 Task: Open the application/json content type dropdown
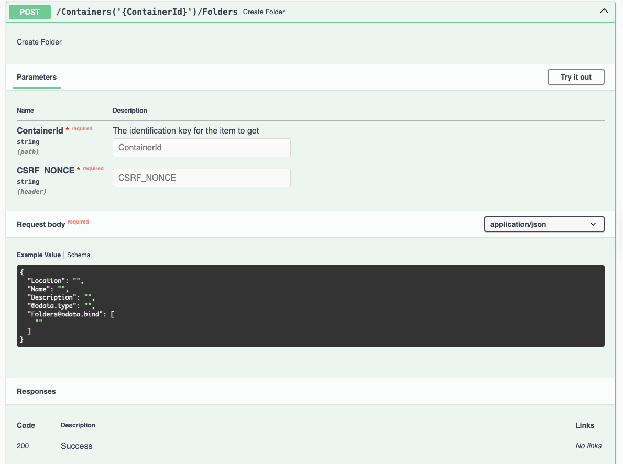click(x=543, y=224)
